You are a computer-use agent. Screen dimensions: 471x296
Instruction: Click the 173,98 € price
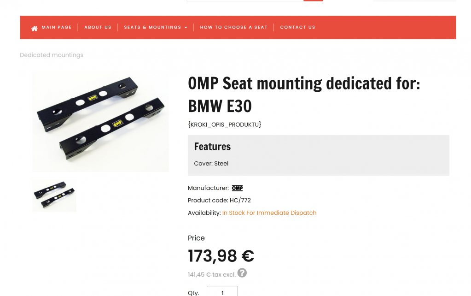tap(221, 256)
